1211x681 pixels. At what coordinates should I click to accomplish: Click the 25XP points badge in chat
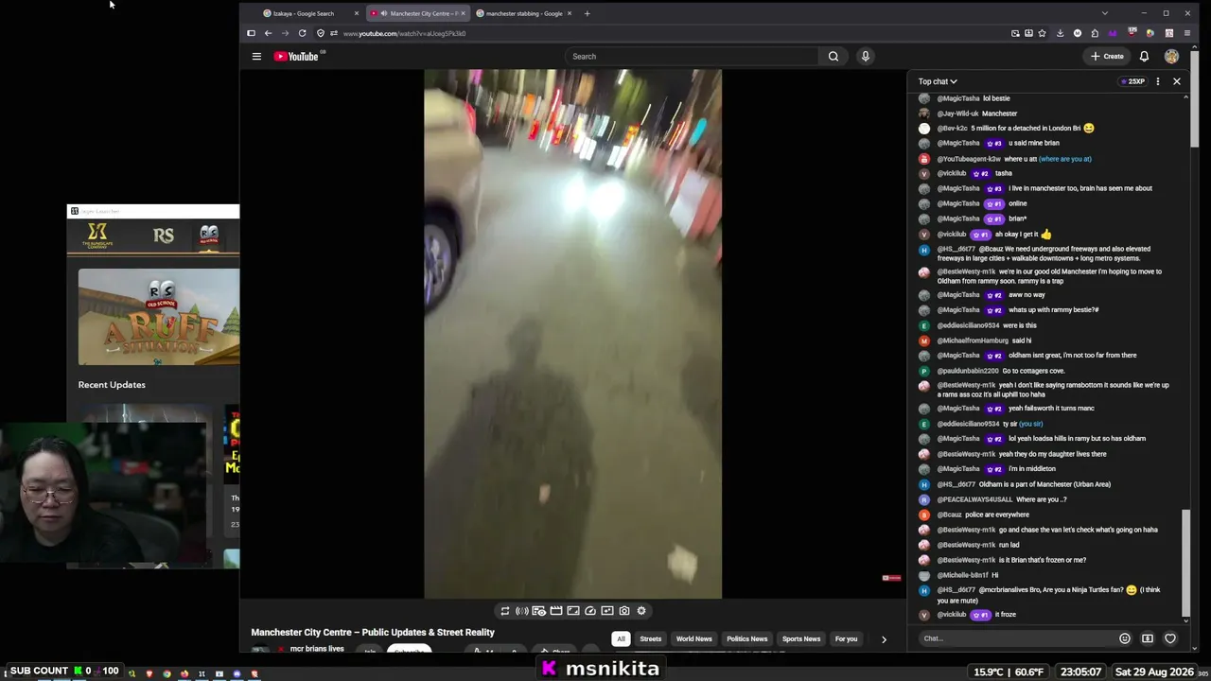tap(1133, 82)
